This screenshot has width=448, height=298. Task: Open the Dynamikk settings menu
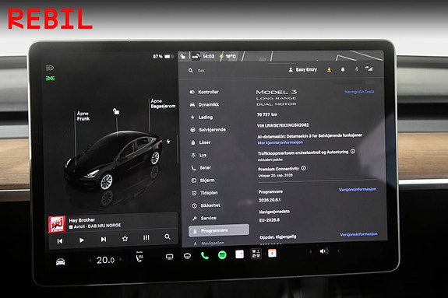pyautogui.click(x=205, y=104)
